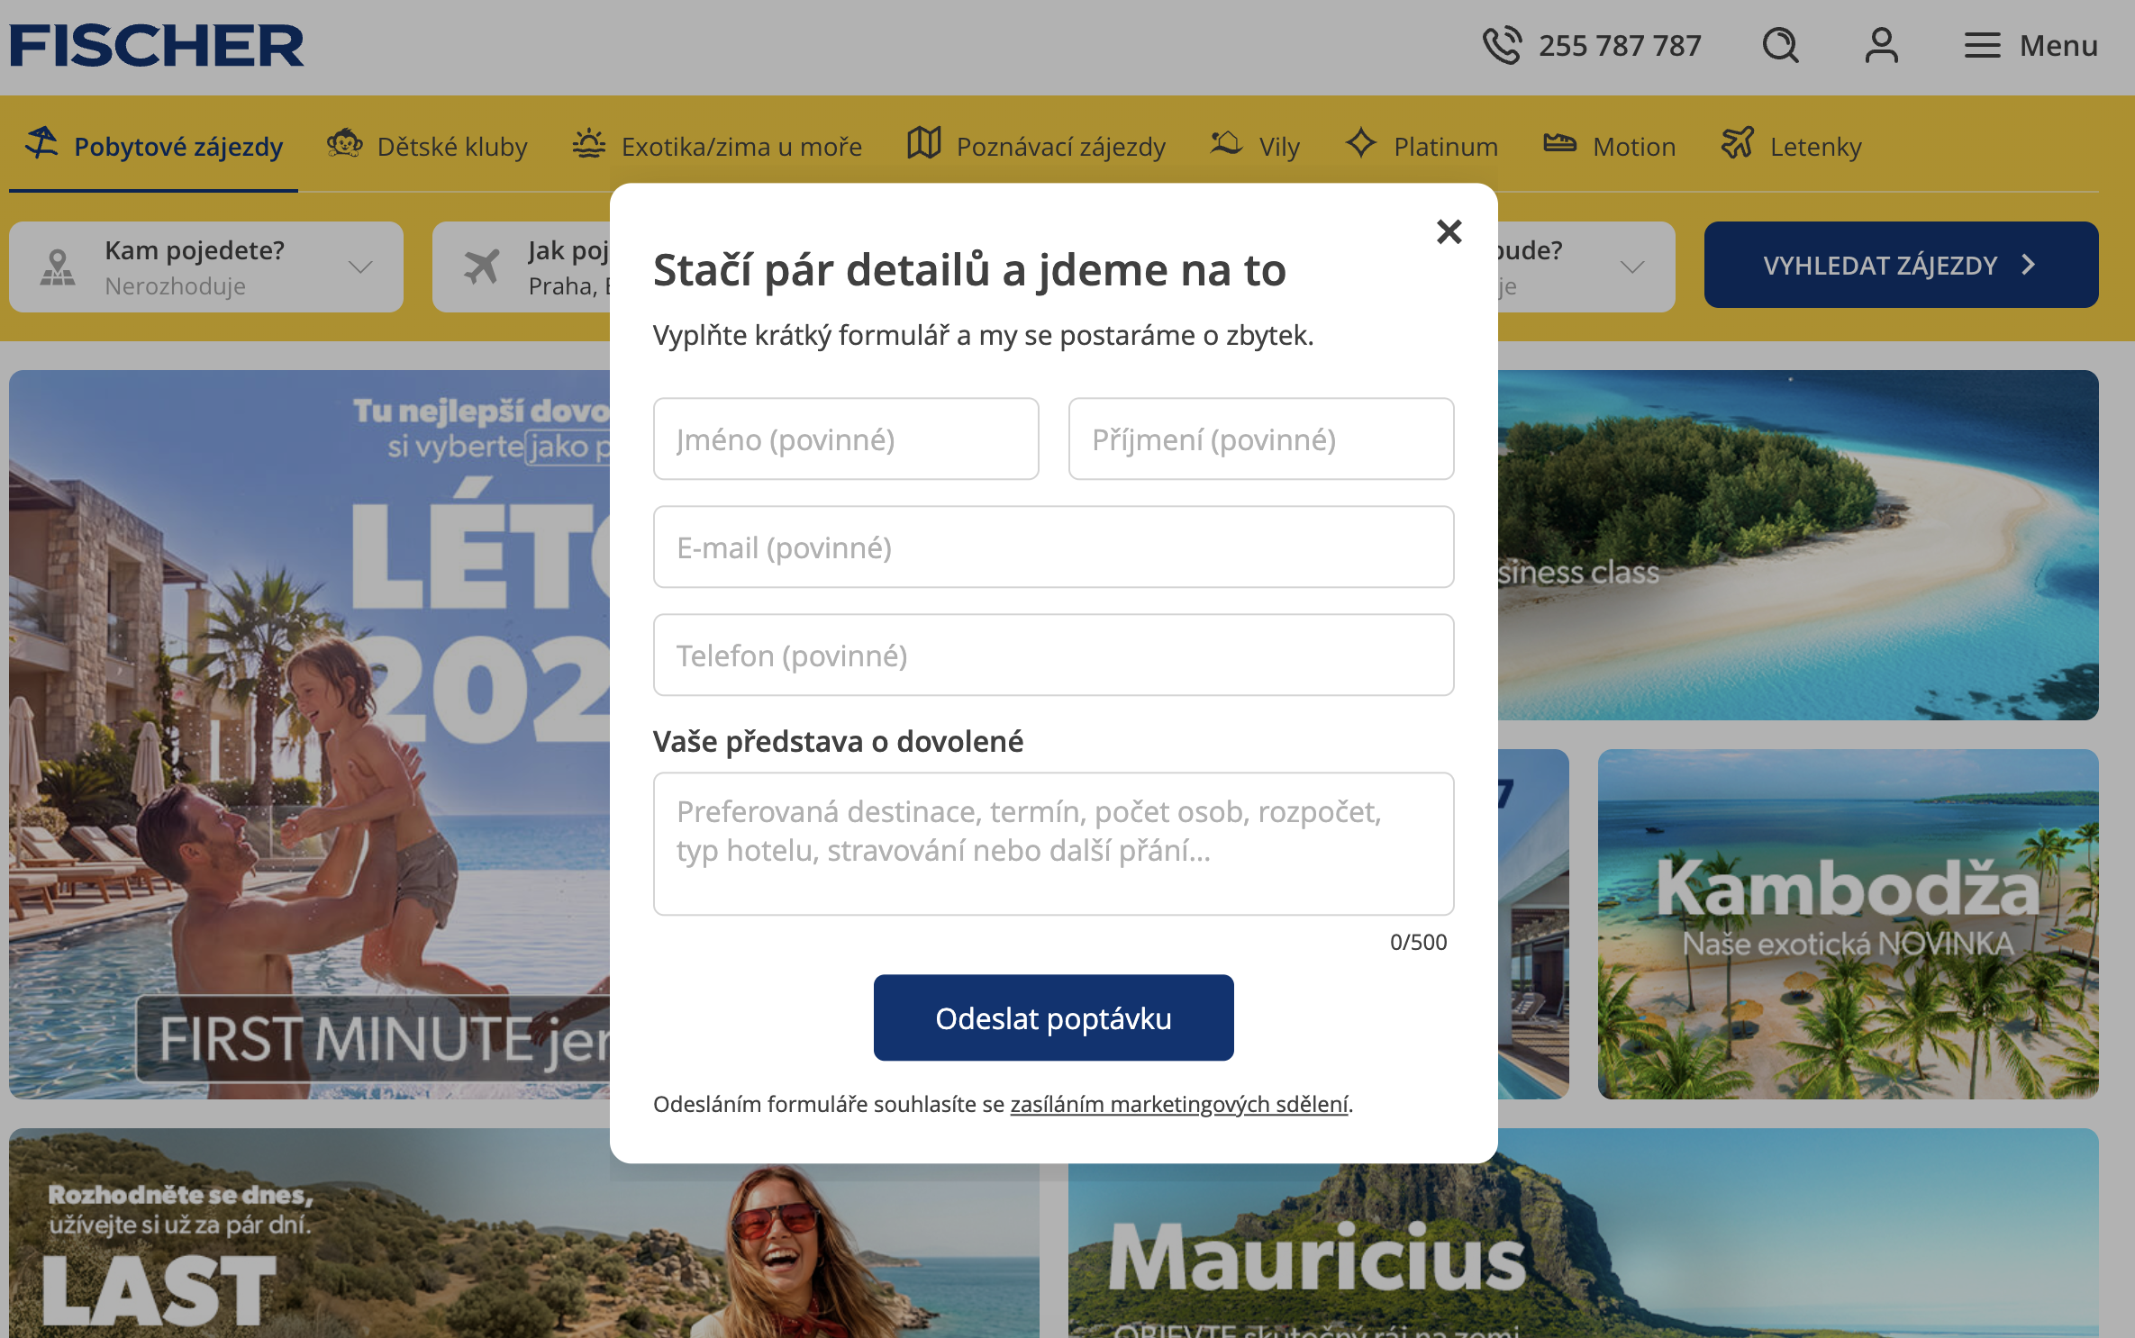
Task: Focus the E-mail (povinné) field
Action: click(1054, 547)
